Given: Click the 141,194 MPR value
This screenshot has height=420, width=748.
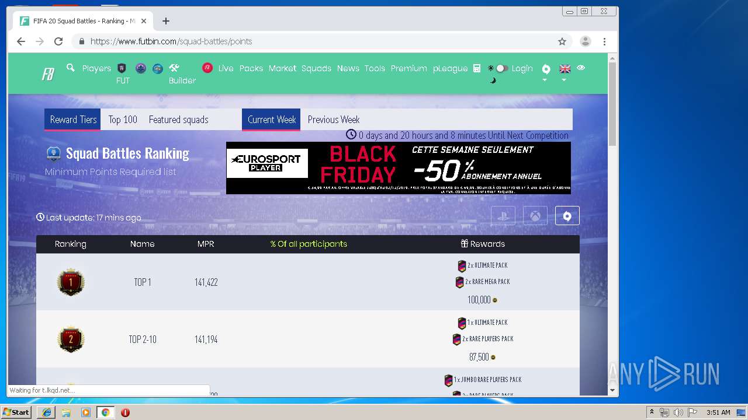Looking at the screenshot, I should [206, 339].
